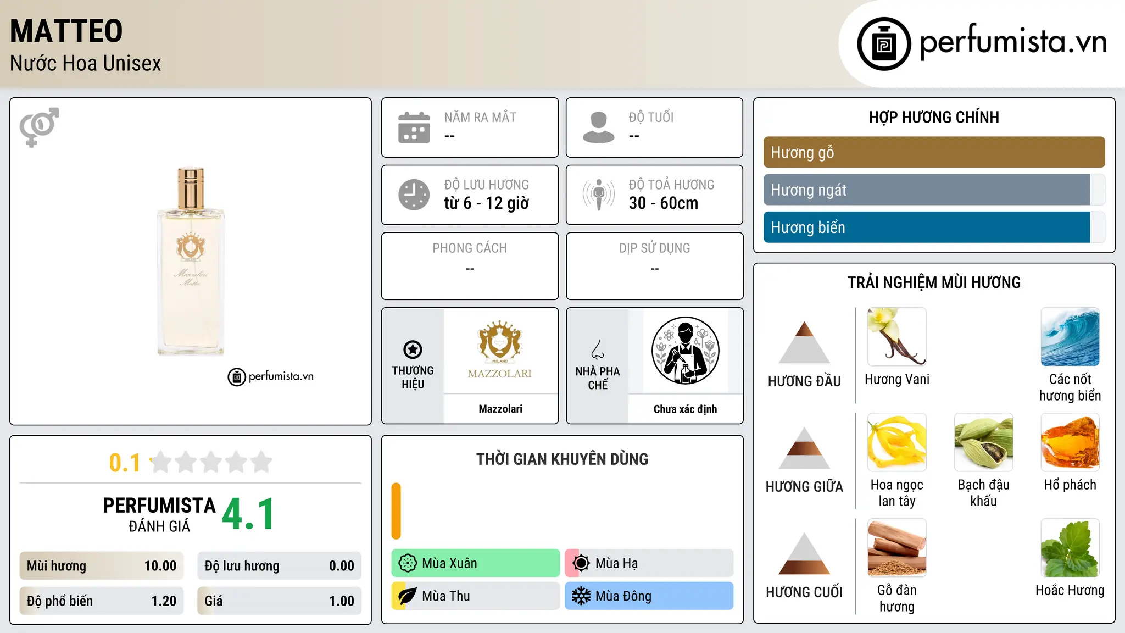The height and width of the screenshot is (633, 1125).
Task: Click the Nước Hoa Unisex subtitle
Action: 86,63
